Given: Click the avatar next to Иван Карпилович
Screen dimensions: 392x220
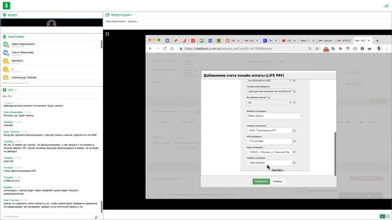Looking at the screenshot, I should pos(6,45).
